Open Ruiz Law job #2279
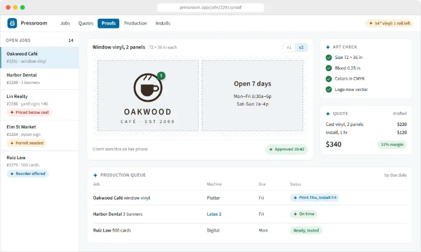Screen dimensions: 421x252 pos(40,166)
